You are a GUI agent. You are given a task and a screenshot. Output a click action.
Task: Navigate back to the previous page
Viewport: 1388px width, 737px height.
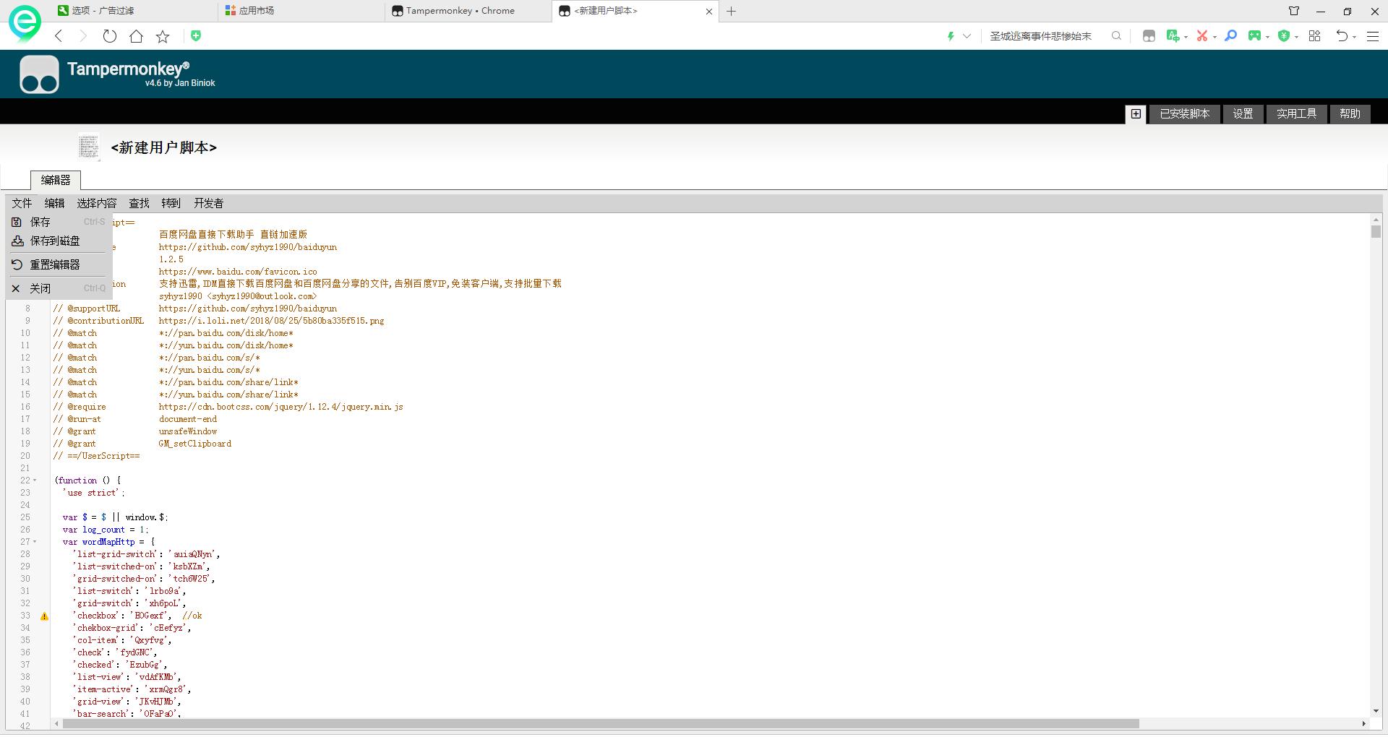click(59, 36)
